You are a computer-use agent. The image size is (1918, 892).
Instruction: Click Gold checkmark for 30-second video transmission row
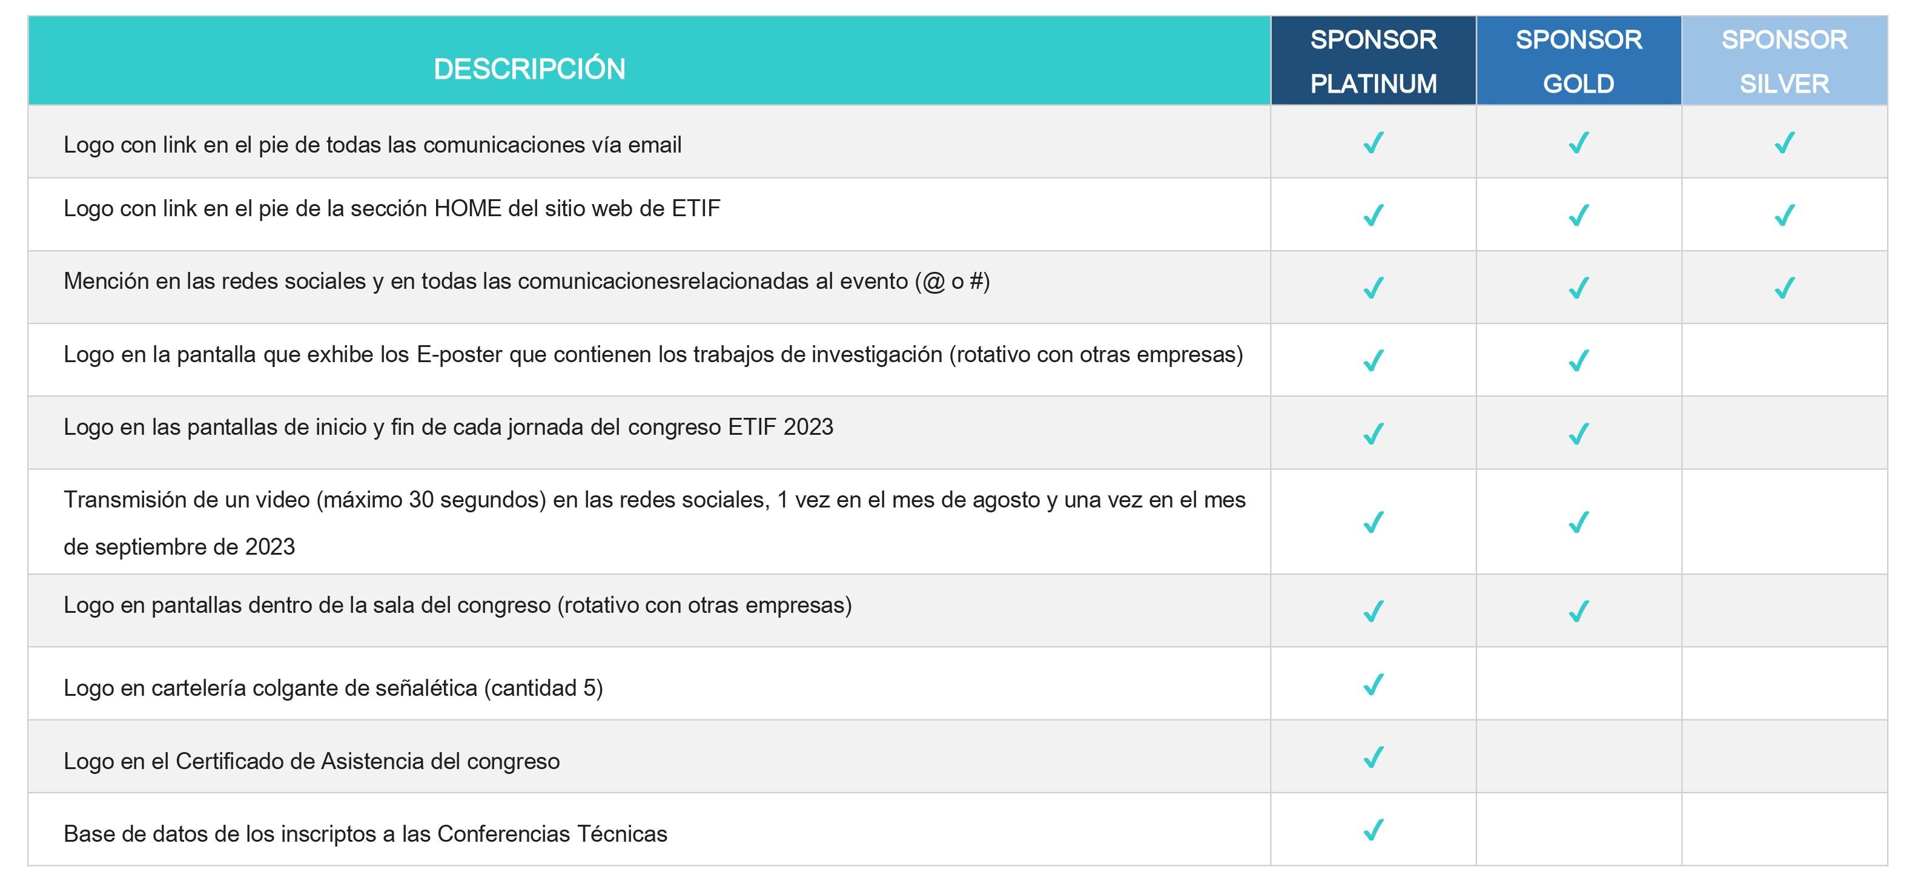click(x=1578, y=522)
